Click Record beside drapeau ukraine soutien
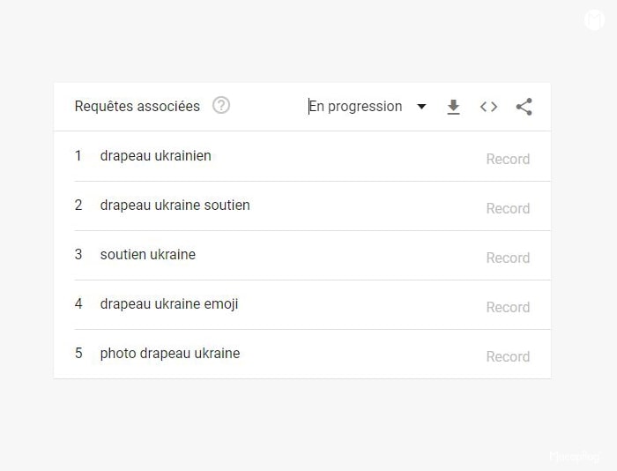 [508, 209]
